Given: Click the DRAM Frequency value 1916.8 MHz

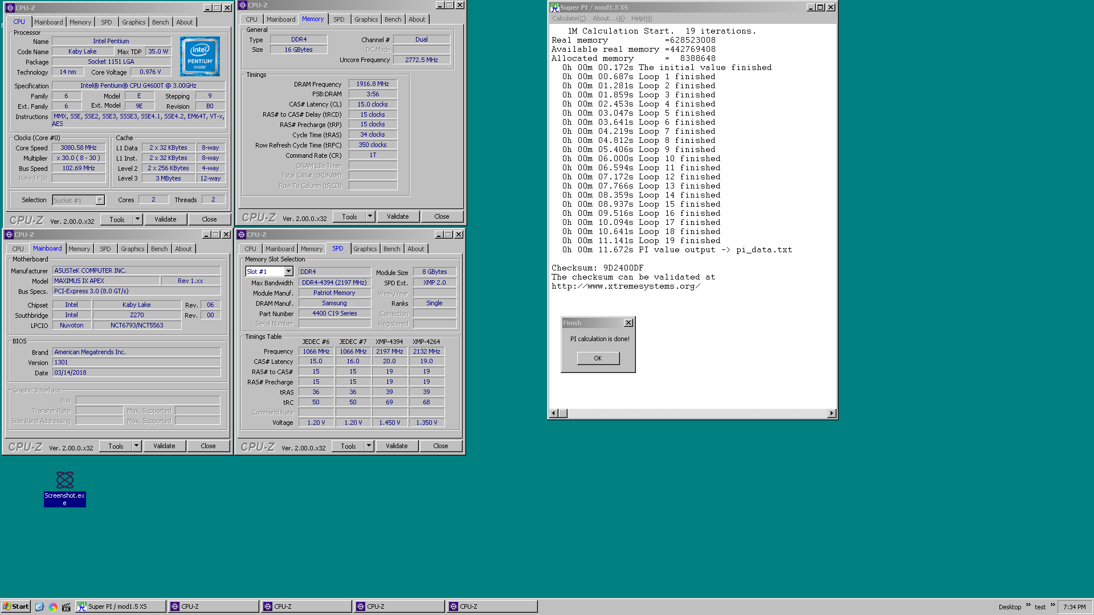Looking at the screenshot, I should click(x=373, y=84).
